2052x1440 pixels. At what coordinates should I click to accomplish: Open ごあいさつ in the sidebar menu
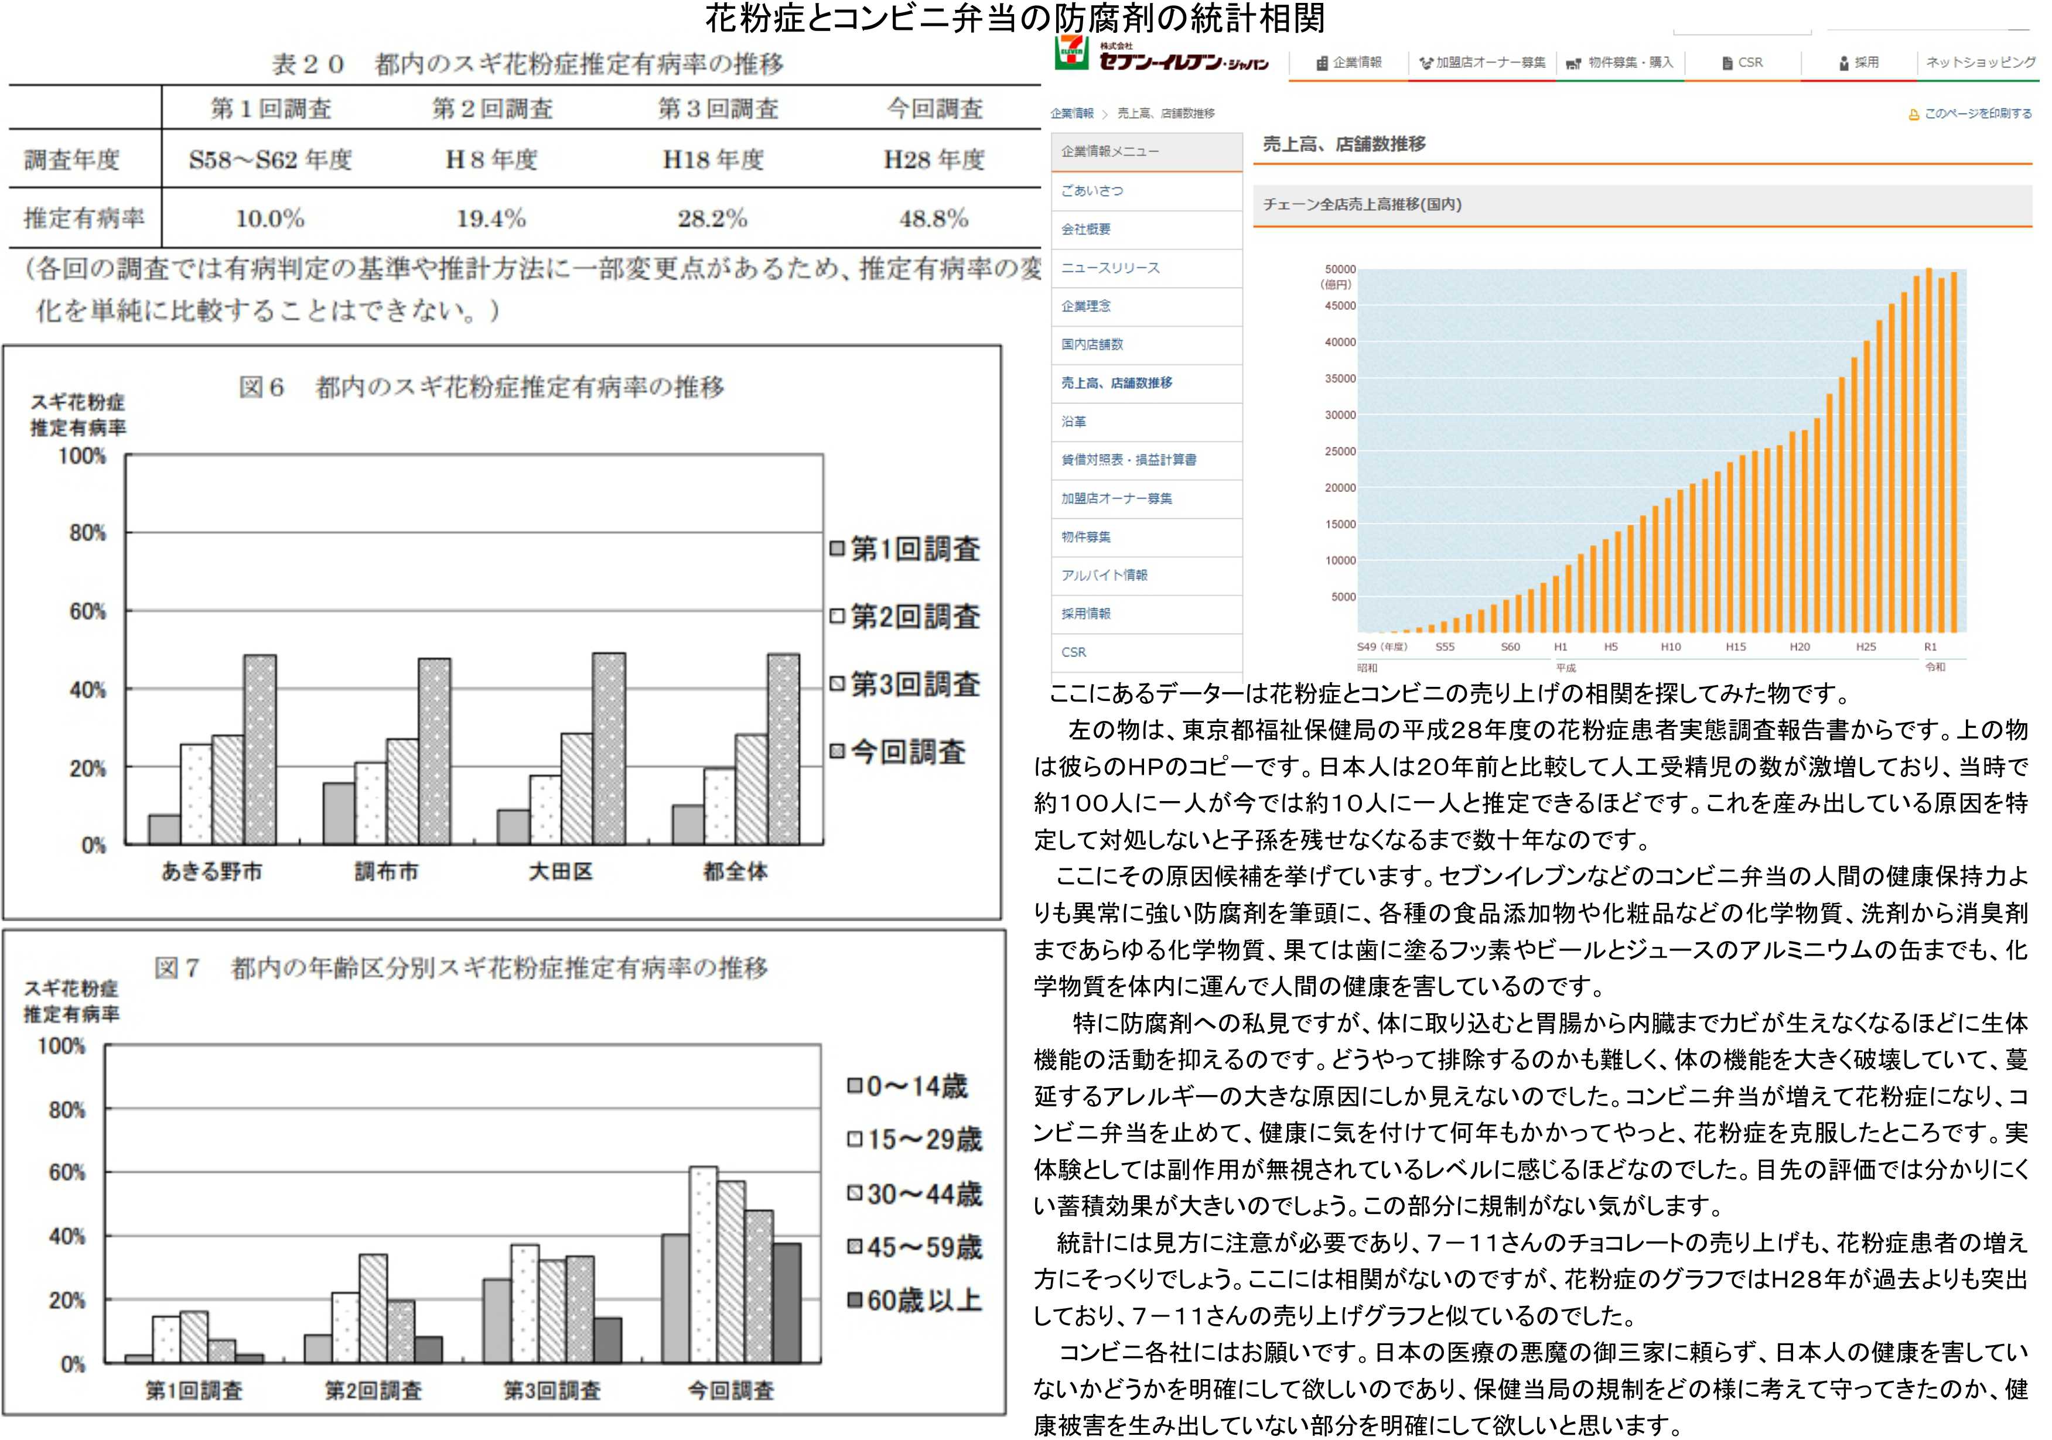click(1146, 191)
